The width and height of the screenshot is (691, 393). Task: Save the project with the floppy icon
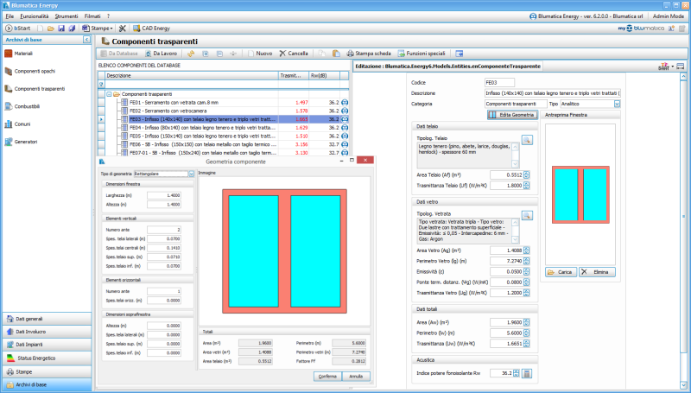pyautogui.click(x=61, y=29)
